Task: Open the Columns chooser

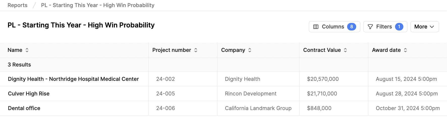Action: [x=334, y=27]
